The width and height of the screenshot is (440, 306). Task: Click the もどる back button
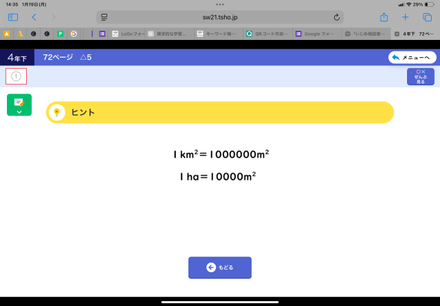point(220,267)
